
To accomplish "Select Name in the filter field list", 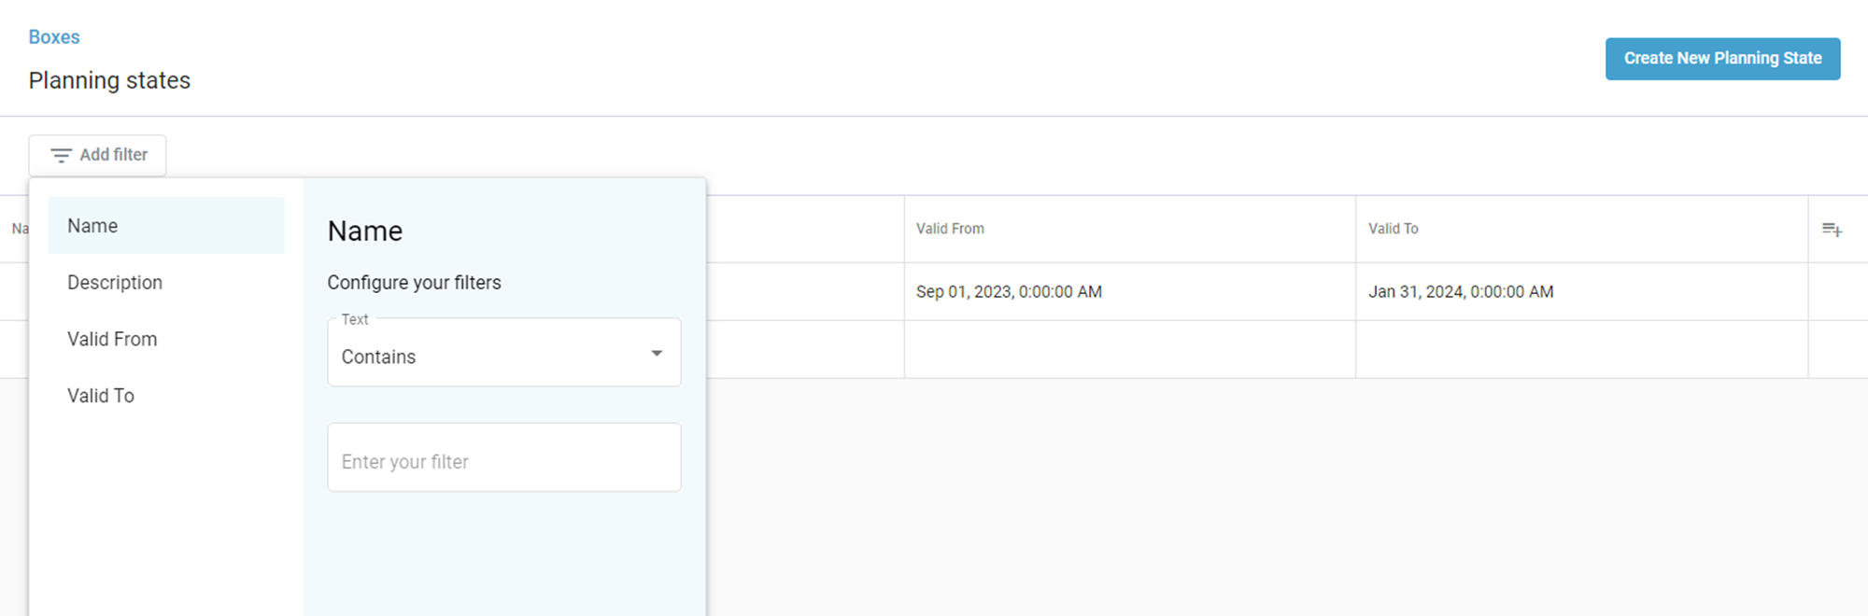I will point(166,226).
